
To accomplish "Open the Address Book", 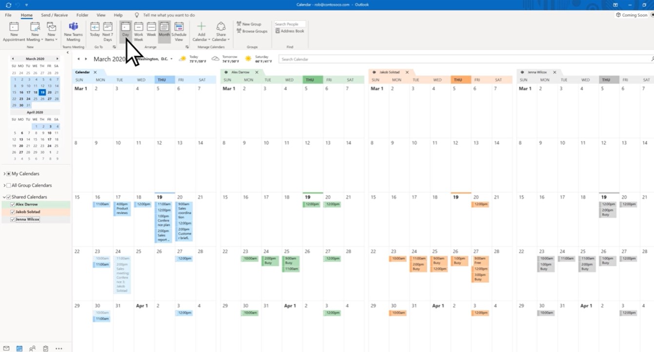I will pos(290,31).
